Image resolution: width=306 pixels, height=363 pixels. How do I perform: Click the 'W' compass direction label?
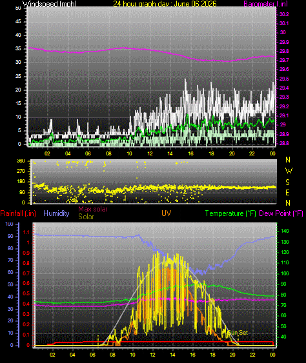289,171
